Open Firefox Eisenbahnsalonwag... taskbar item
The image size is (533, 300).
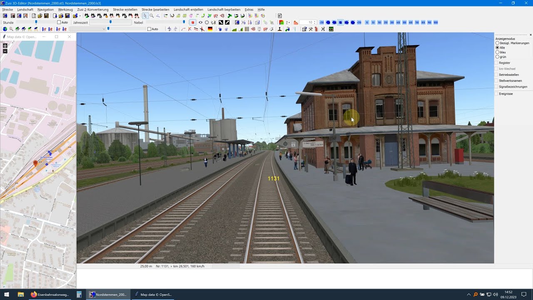(x=50, y=294)
